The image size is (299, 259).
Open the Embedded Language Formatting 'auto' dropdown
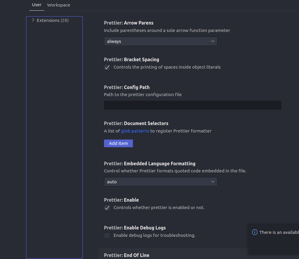tap(160, 182)
